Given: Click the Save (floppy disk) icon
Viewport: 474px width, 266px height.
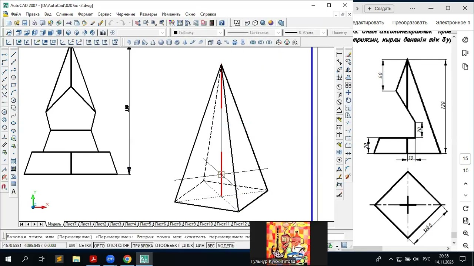Looking at the screenshot, I should [25, 23].
